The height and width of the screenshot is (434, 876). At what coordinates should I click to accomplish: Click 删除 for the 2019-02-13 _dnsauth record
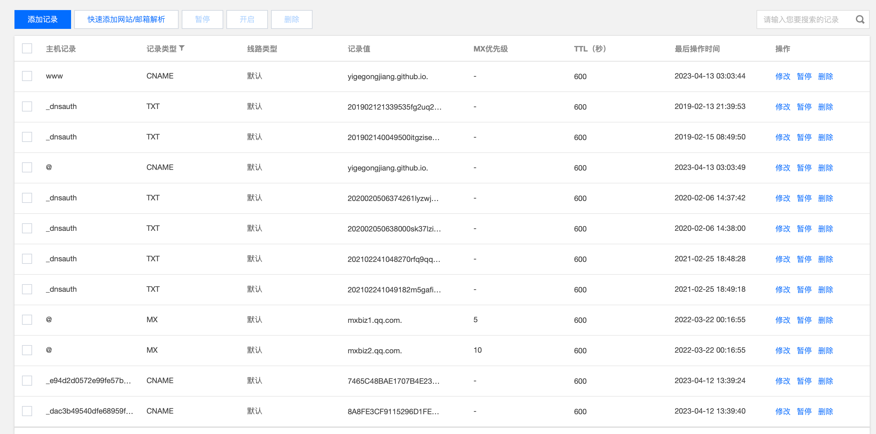pyautogui.click(x=825, y=107)
